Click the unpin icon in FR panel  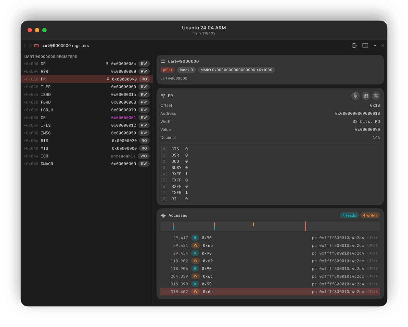pyautogui.click(x=355, y=96)
